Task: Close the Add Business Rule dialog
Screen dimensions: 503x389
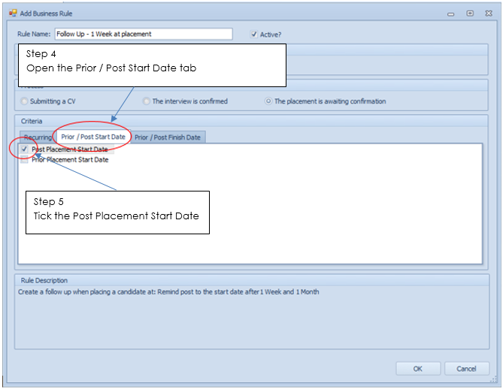Action: pyautogui.click(x=488, y=14)
